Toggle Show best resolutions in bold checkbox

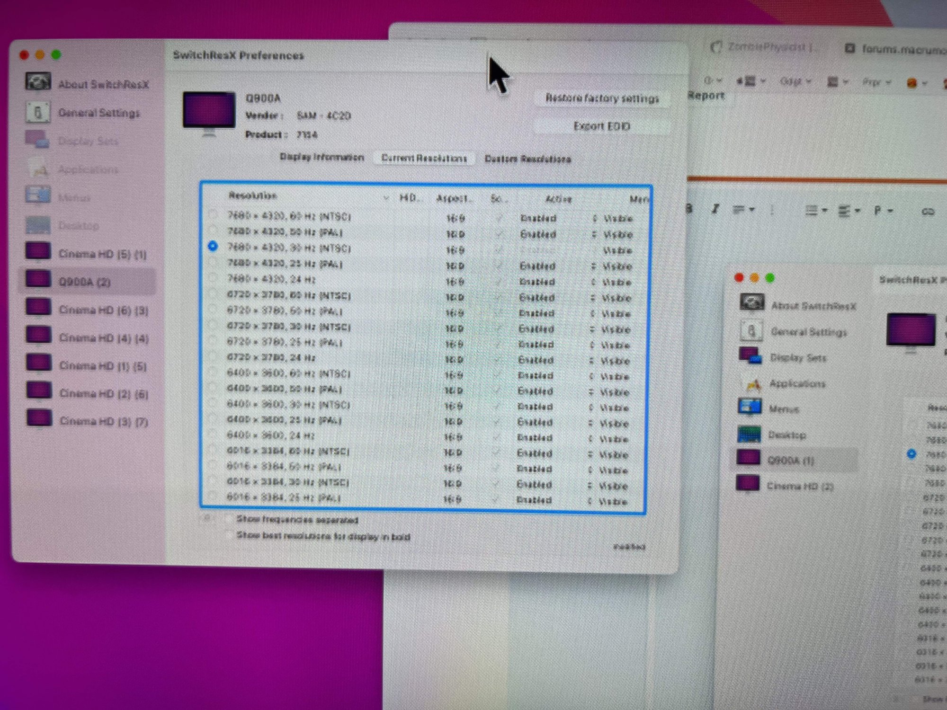click(229, 535)
